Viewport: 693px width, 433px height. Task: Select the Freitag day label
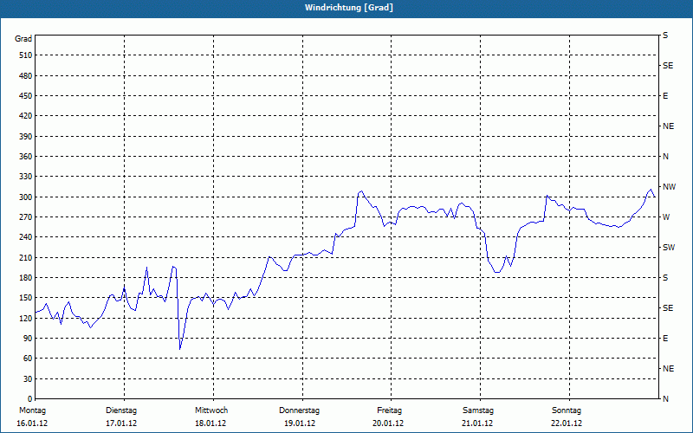click(x=389, y=410)
